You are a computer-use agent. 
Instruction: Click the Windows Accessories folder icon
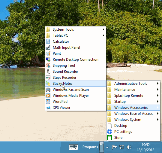[x=109, y=108]
